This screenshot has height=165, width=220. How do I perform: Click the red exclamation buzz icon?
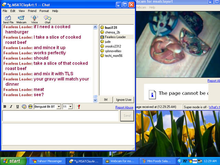79,107
